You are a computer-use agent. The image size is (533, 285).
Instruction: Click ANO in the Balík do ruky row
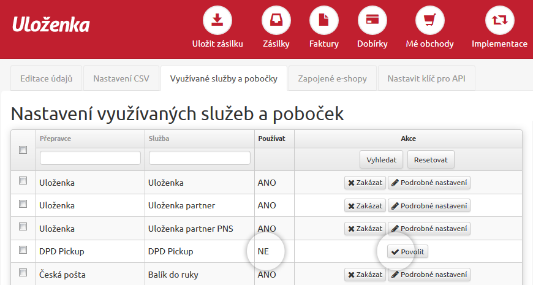(267, 275)
